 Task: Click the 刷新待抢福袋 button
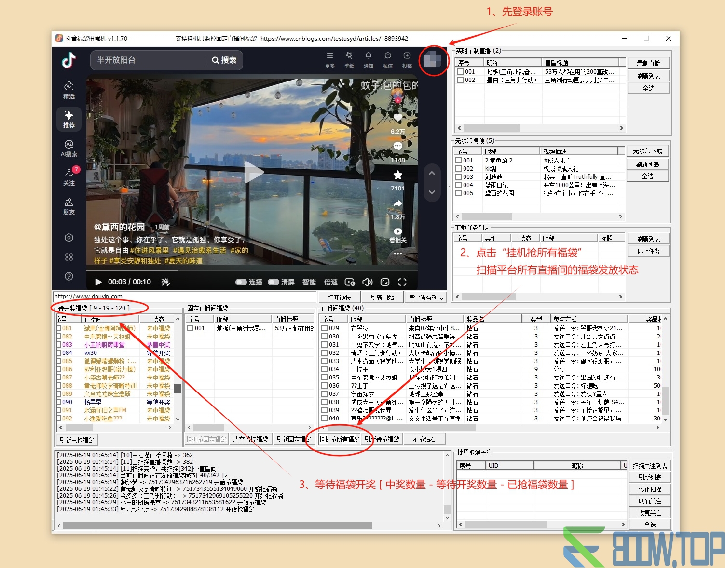point(382,439)
